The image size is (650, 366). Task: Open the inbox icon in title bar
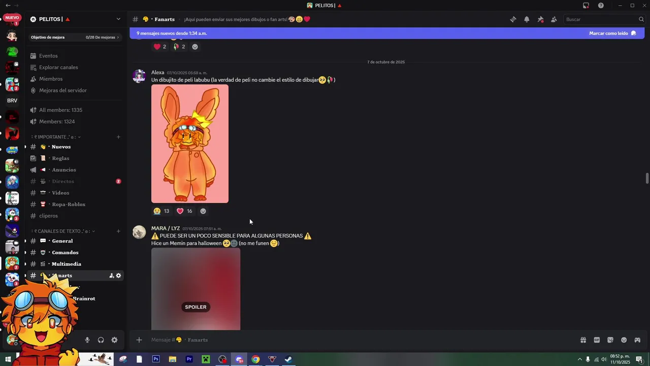point(586,5)
